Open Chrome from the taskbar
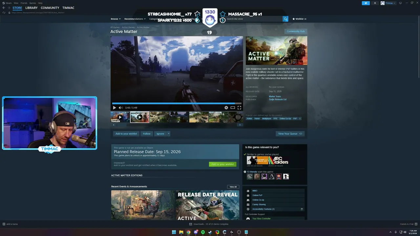420x236 pixels. coord(188,232)
